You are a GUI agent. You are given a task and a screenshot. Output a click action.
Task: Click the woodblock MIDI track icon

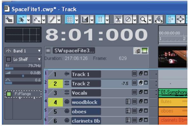click(67, 102)
